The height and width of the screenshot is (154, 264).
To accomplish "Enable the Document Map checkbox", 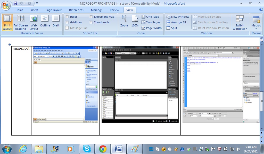I will 91,17.
